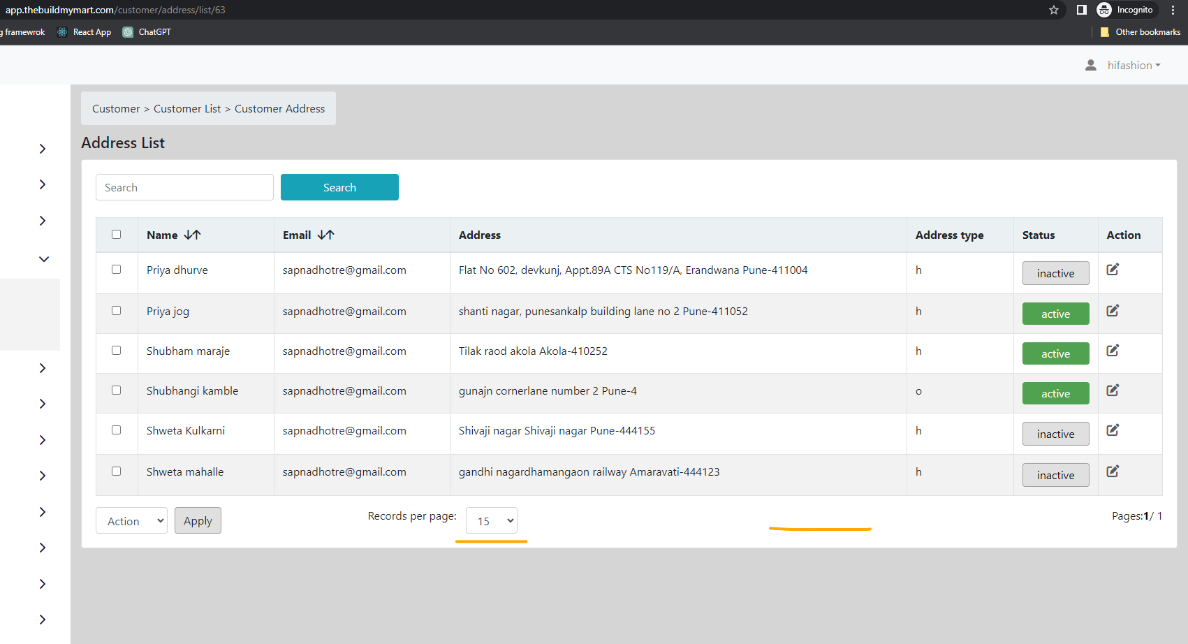
Task: Click the teal Search button
Action: [x=339, y=187]
